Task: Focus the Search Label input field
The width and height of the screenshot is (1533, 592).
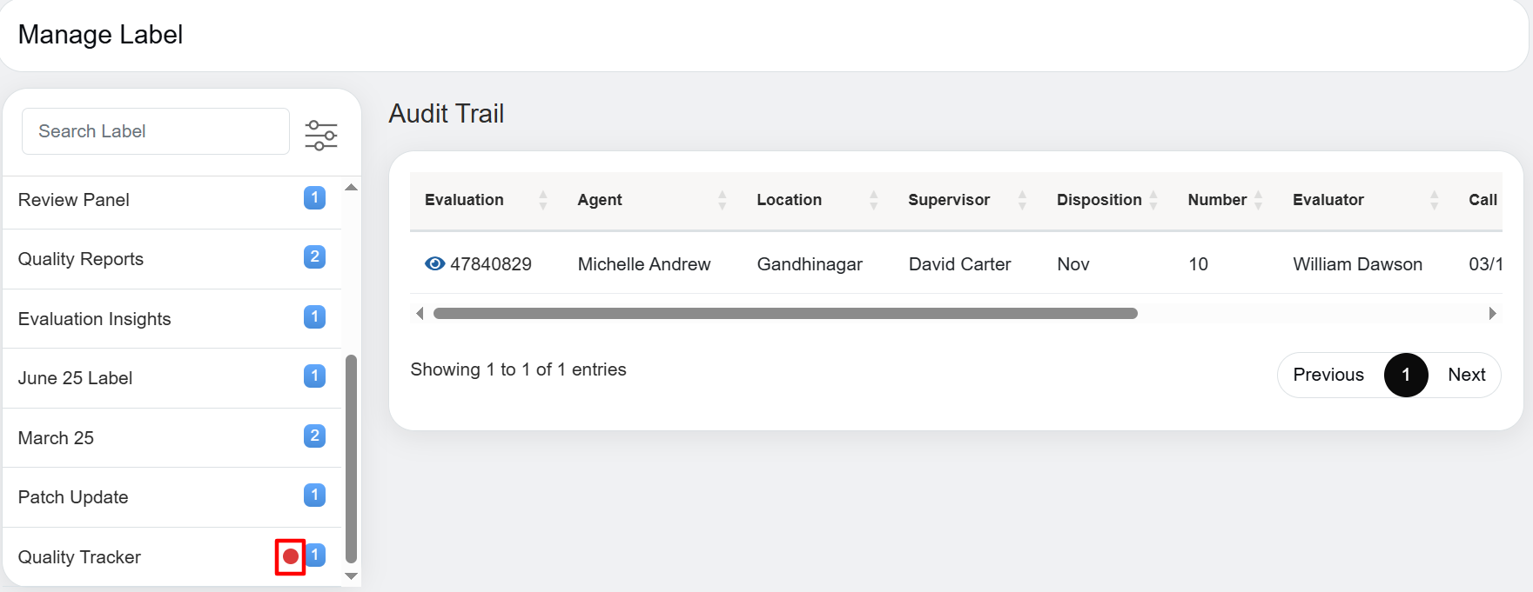Action: pyautogui.click(x=155, y=131)
